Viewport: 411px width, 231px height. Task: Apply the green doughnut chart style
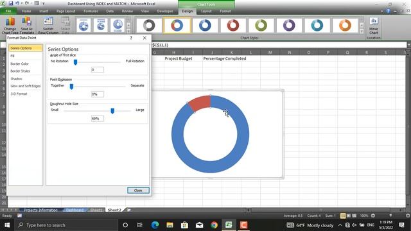[261, 26]
